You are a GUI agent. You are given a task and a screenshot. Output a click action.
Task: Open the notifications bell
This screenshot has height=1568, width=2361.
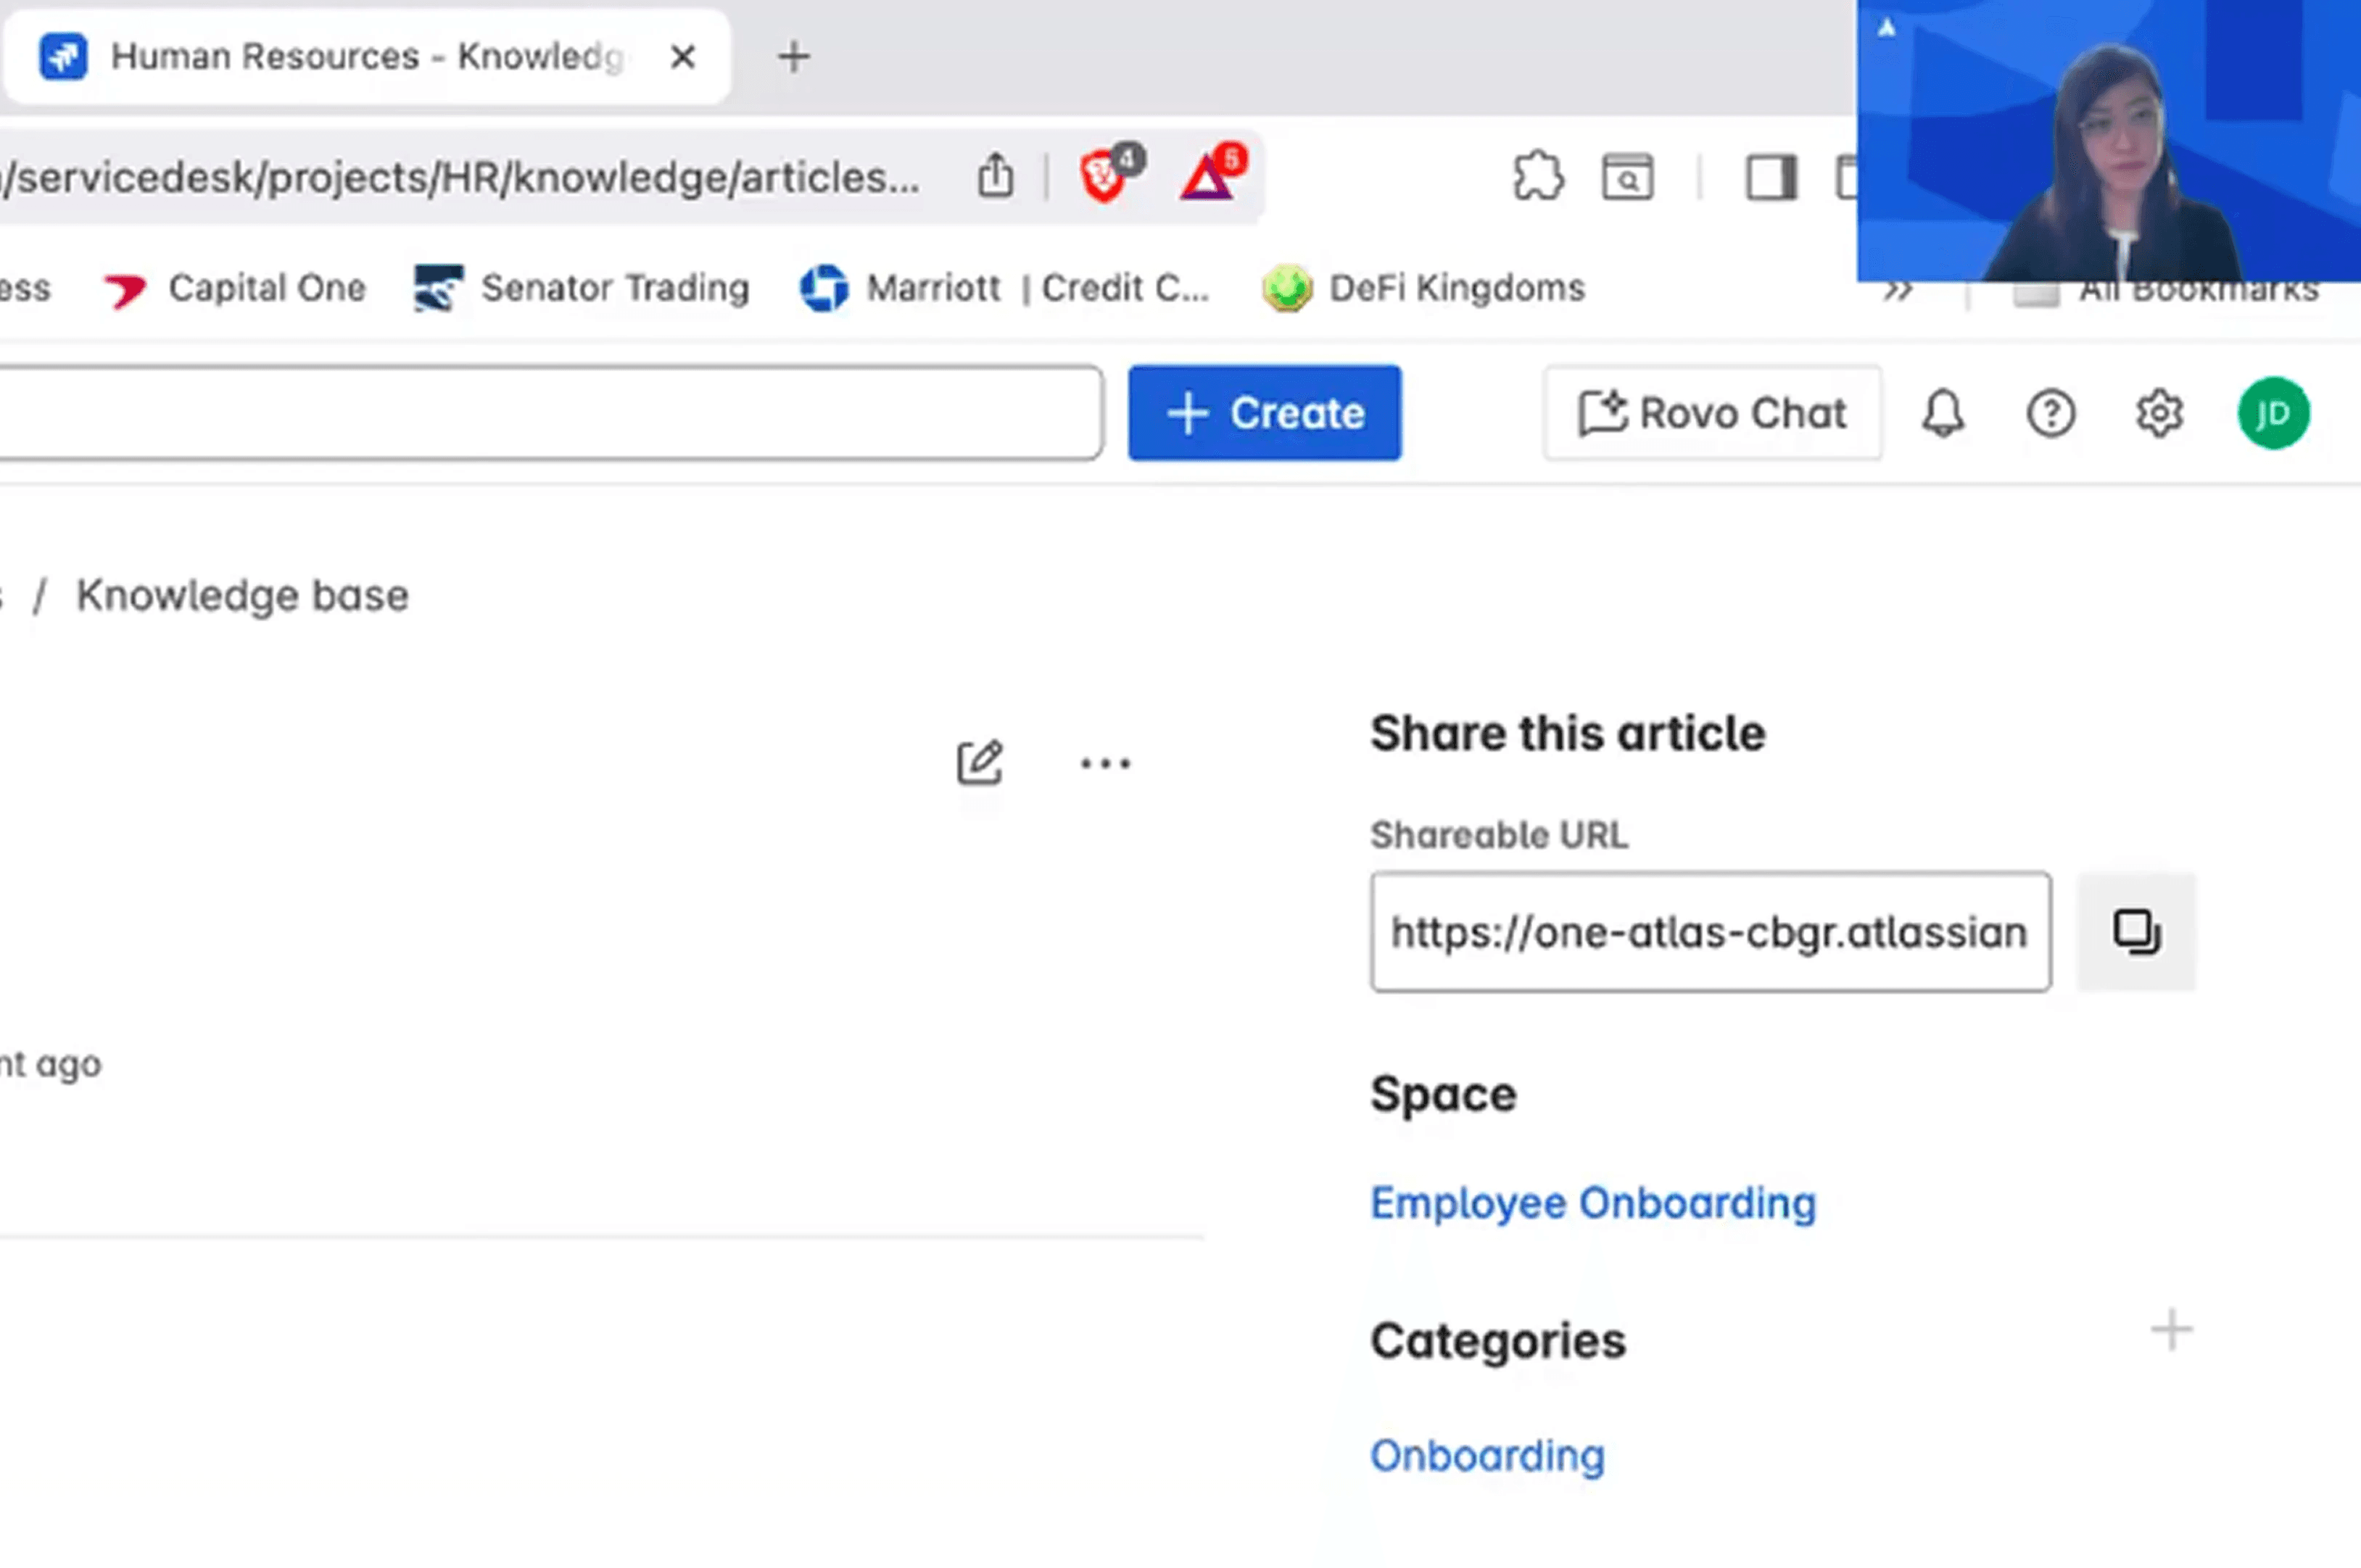point(1942,413)
